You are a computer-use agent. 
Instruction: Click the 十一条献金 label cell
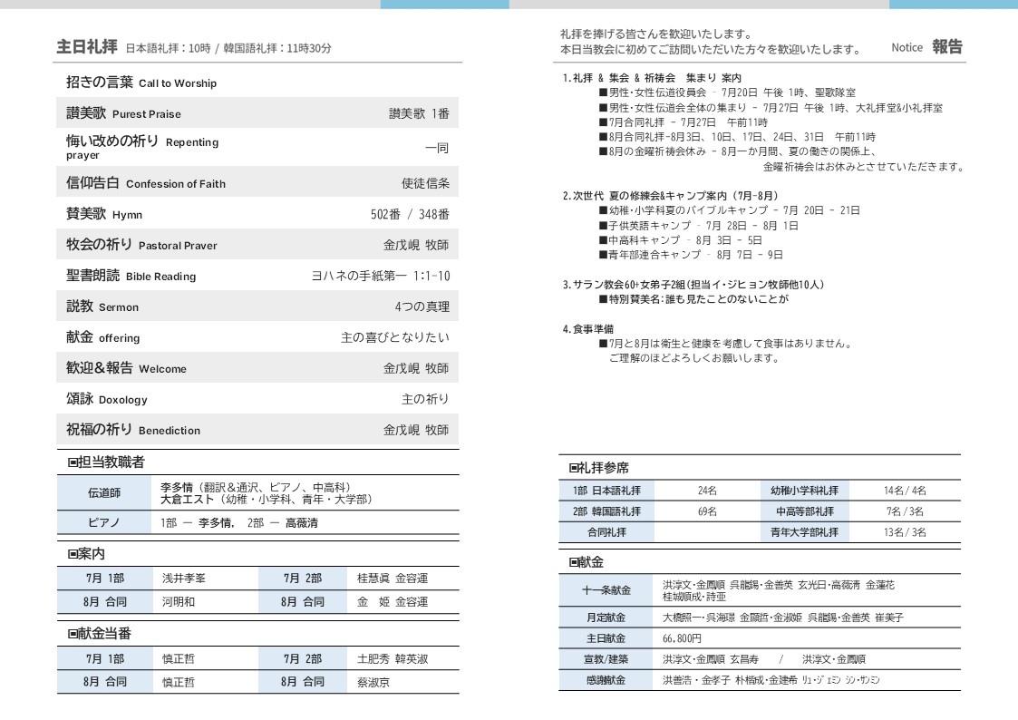[606, 591]
